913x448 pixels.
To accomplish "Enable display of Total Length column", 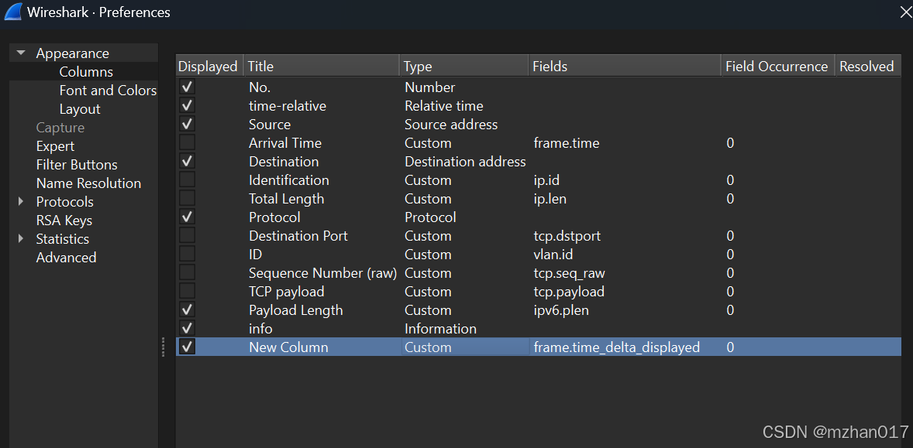I will (x=188, y=199).
